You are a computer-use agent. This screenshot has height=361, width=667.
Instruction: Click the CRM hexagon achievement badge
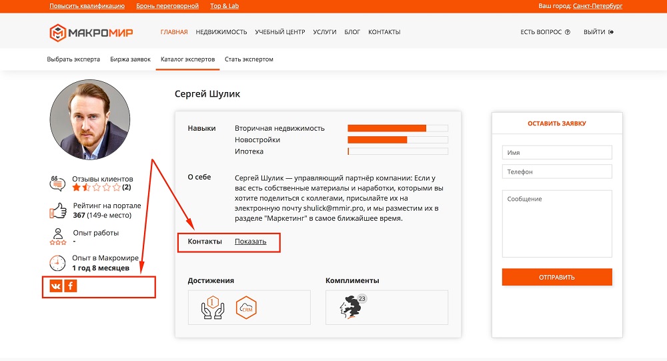(x=246, y=308)
